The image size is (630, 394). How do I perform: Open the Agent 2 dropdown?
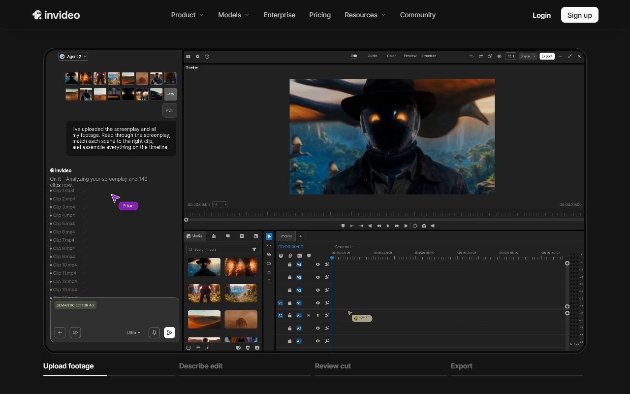click(73, 57)
